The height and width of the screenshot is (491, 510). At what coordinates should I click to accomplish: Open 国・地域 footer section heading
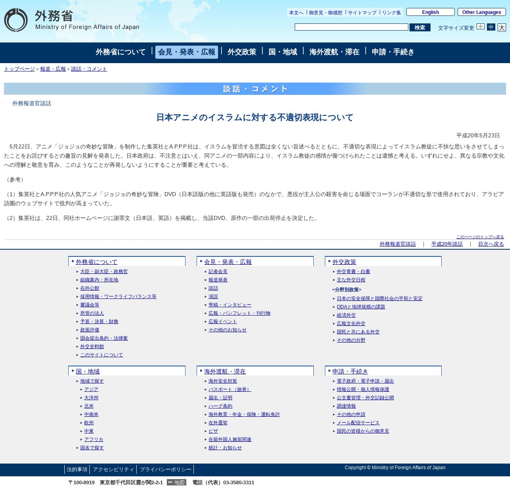coord(88,372)
